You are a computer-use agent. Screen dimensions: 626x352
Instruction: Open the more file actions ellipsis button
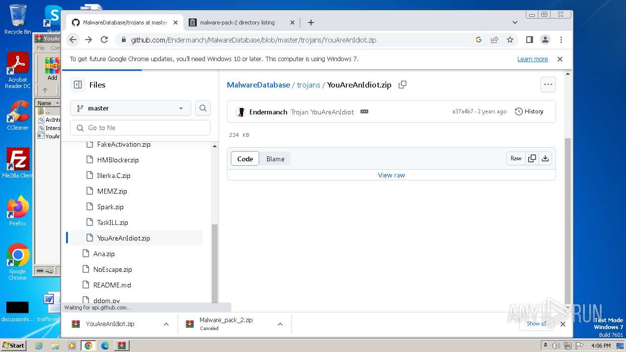[x=548, y=85]
